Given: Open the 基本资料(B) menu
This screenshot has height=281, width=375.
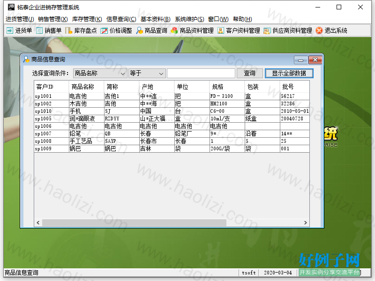Looking at the screenshot, I should tap(156, 19).
